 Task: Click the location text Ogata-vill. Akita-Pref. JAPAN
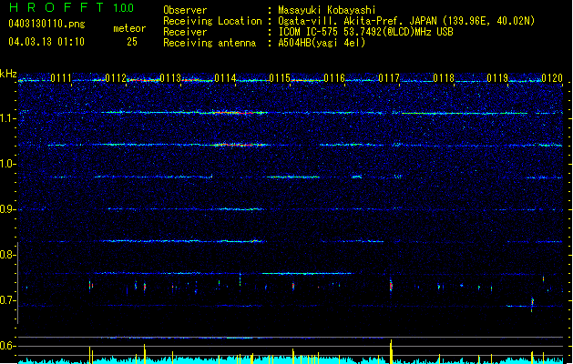pyautogui.click(x=357, y=21)
